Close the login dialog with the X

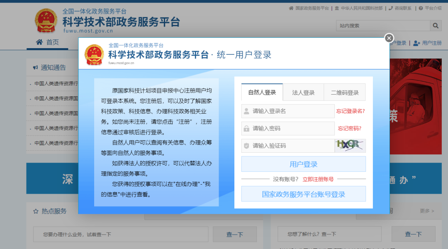[389, 38]
